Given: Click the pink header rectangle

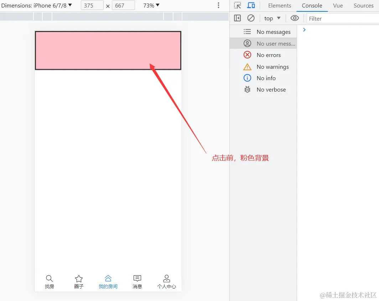Looking at the screenshot, I should coord(108,50).
